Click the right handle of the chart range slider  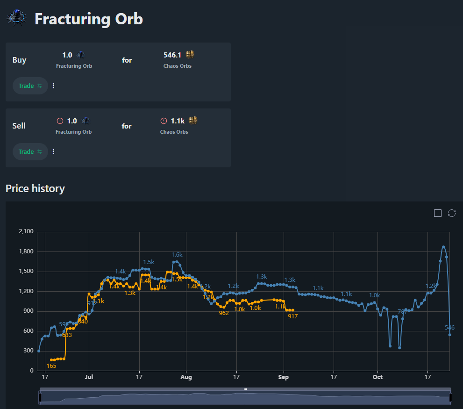click(x=451, y=397)
